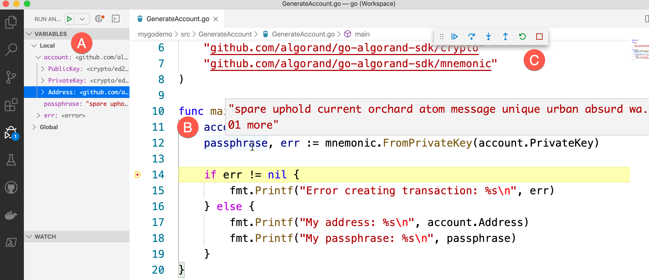The height and width of the screenshot is (280, 649).
Task: Open the debug launch configuration gear
Action: tap(99, 19)
